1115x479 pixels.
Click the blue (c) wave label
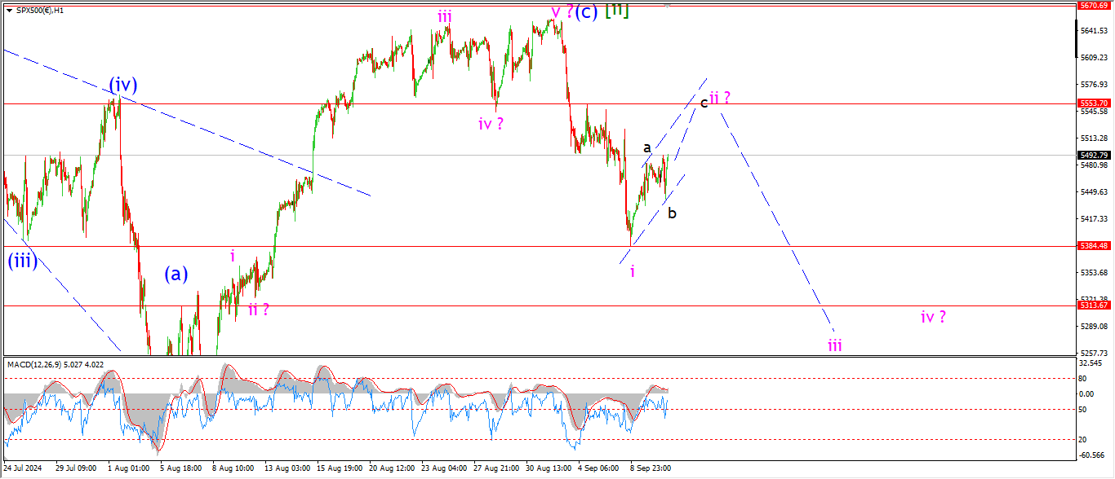pyautogui.click(x=587, y=12)
